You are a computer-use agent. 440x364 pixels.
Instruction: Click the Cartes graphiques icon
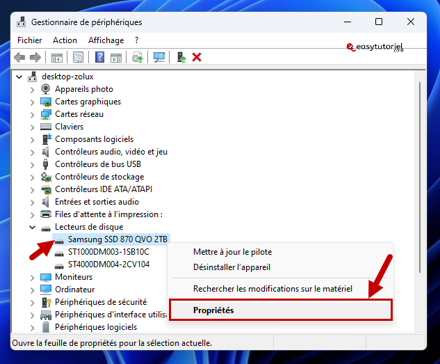46,102
